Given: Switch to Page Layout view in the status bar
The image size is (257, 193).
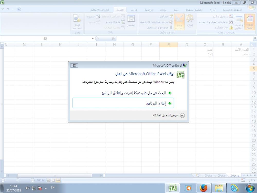Looking at the screenshot, I should (53, 180).
